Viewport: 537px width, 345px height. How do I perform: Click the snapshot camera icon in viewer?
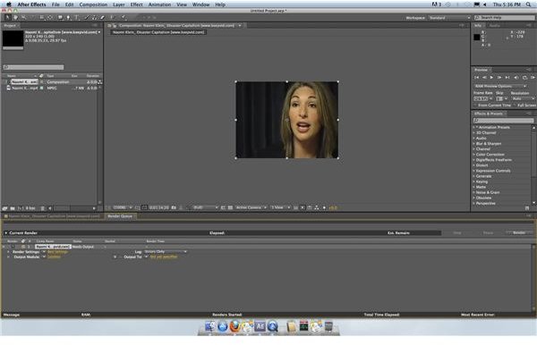[174, 207]
